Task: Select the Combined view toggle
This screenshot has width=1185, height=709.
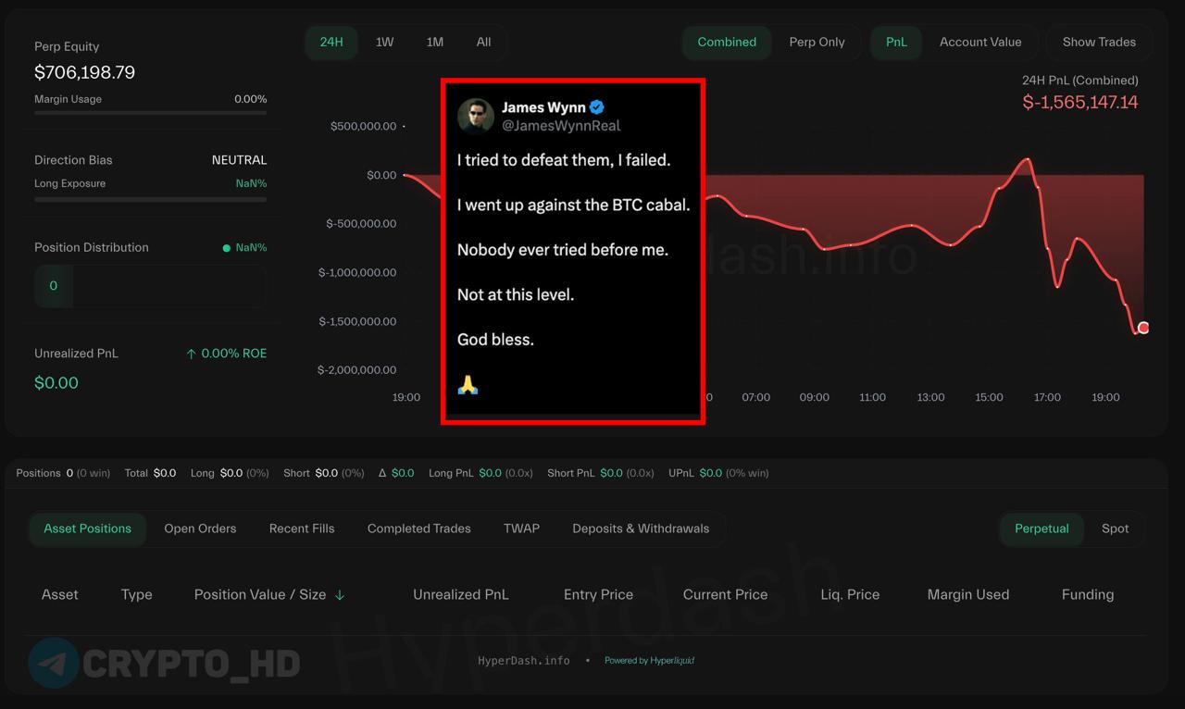Action: 727,43
